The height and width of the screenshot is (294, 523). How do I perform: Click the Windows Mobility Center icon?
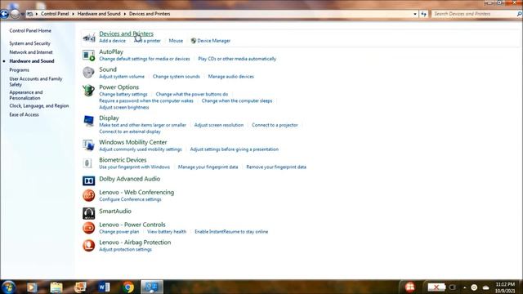(89, 145)
